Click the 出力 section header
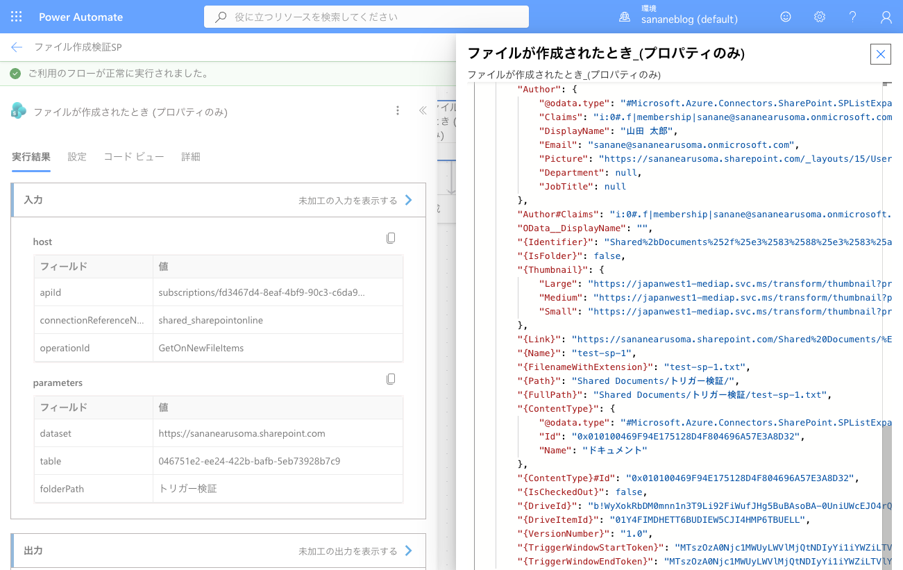 pos(219,551)
